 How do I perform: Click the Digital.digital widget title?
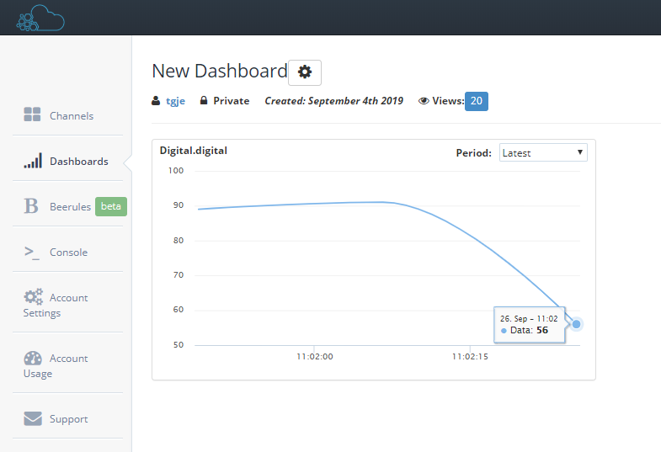pos(194,151)
